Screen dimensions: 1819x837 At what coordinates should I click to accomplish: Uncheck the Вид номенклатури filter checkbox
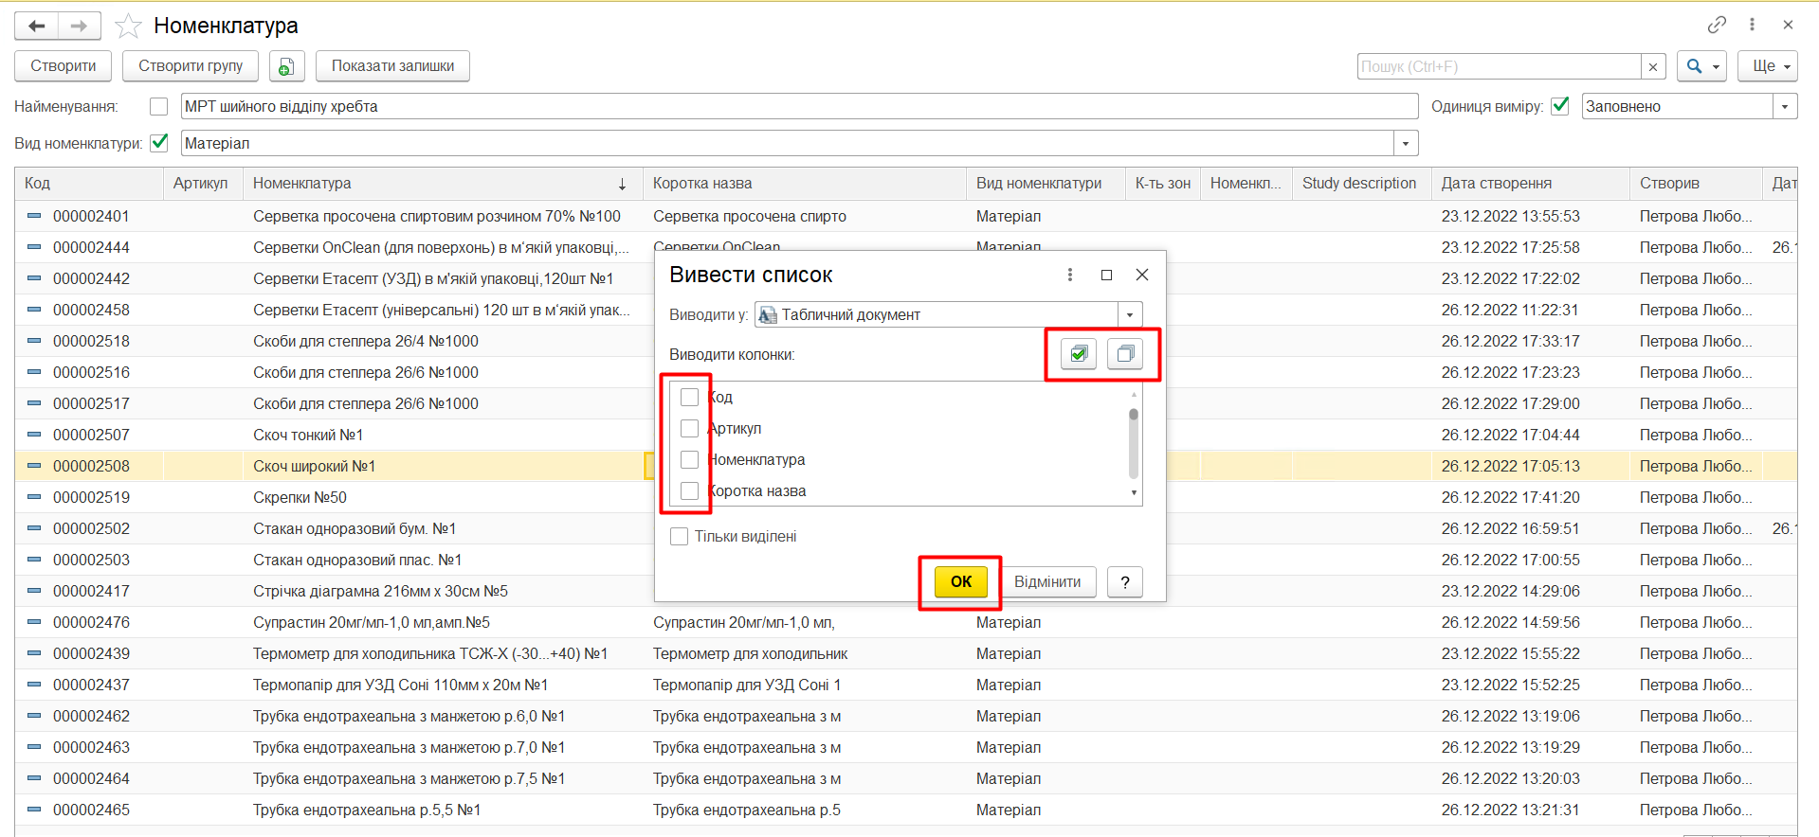[x=159, y=143]
